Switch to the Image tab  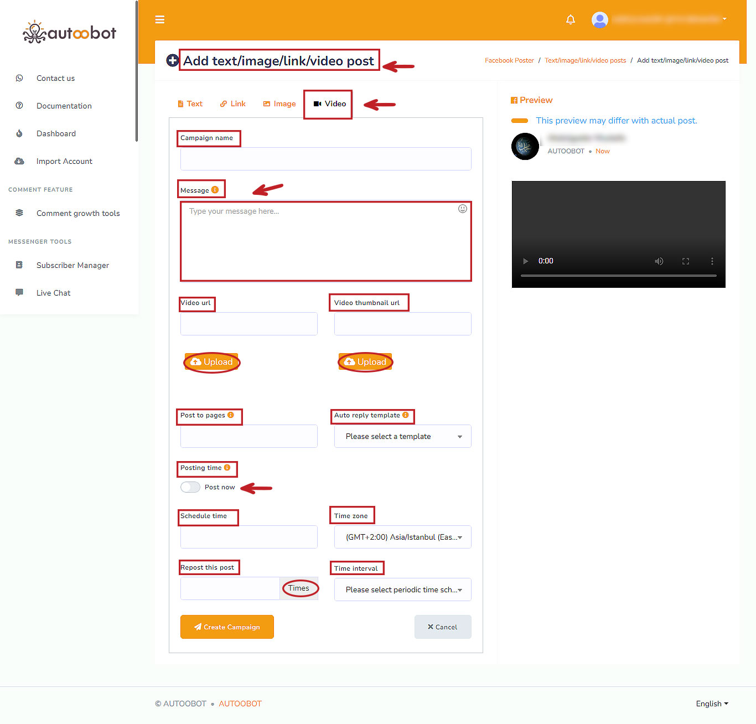click(x=279, y=104)
